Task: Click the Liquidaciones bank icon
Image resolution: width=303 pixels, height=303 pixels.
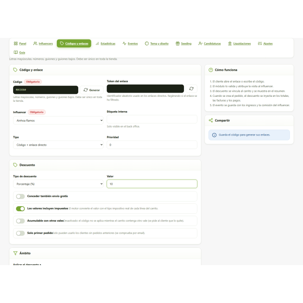Action: click(x=230, y=43)
